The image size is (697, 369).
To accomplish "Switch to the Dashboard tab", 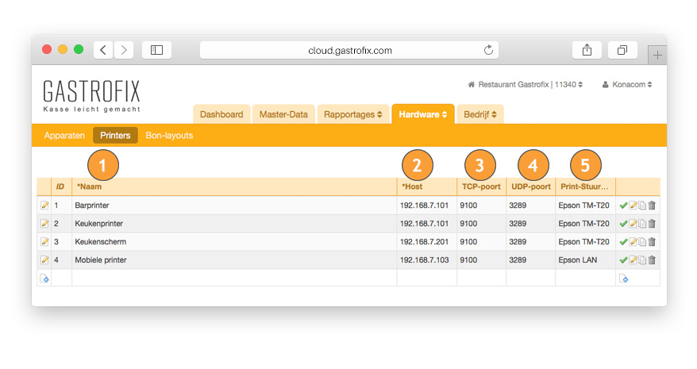I will click(221, 114).
